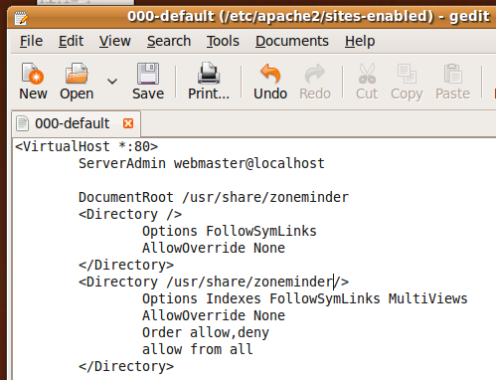The height and width of the screenshot is (380, 496).
Task: Click the '<Directory />' line
Action: [x=130, y=214]
